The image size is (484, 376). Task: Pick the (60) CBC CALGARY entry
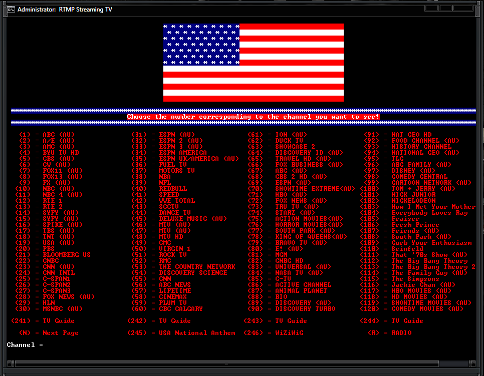pyautogui.click(x=167, y=309)
